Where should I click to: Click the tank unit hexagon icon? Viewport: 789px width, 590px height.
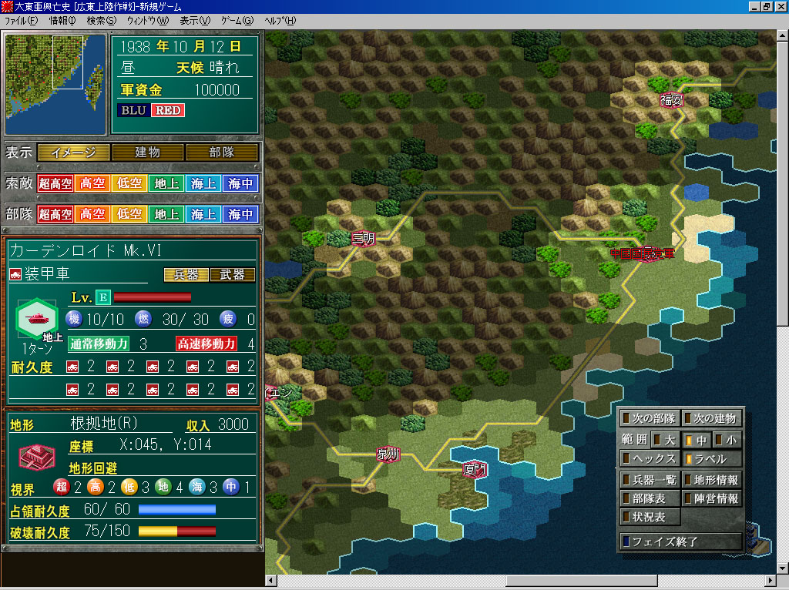[x=37, y=319]
